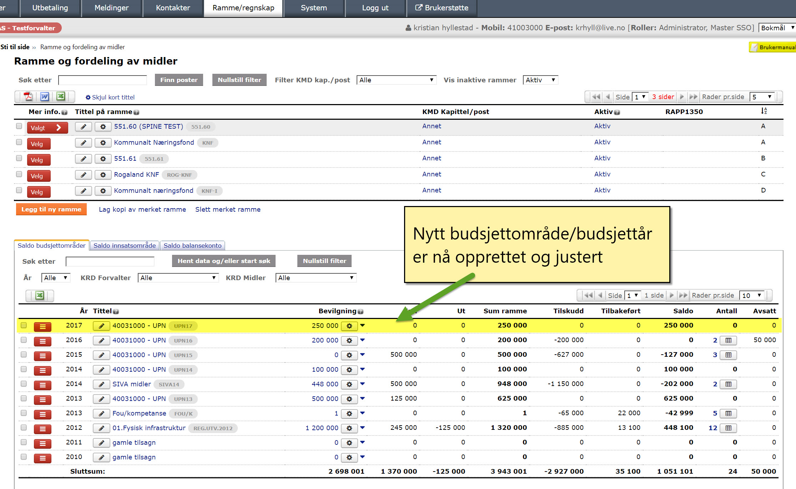Click Slett merket ramme link
Viewport: 796px width, 489px height.
click(228, 210)
